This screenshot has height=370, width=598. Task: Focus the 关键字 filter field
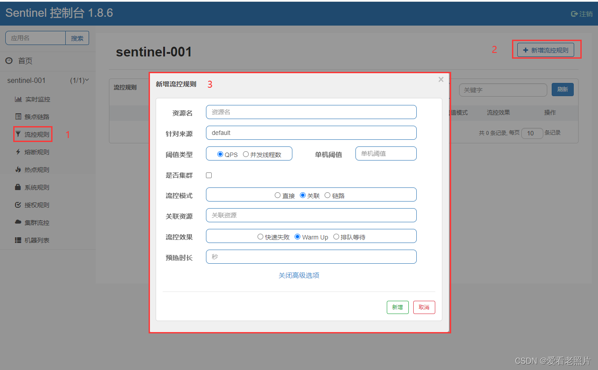point(503,90)
